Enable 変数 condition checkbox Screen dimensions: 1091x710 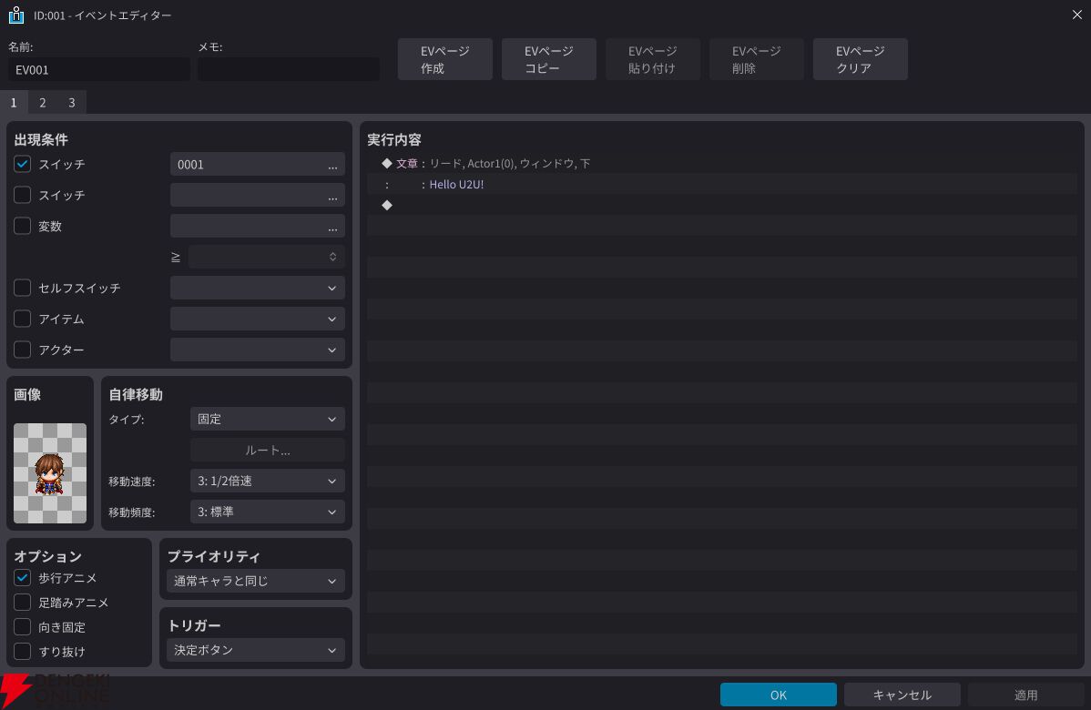tap(22, 226)
